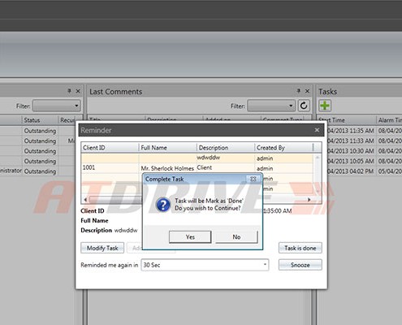Select the Mr. Sherlock Holmes row
The width and height of the screenshot is (402, 325).
pos(197,168)
